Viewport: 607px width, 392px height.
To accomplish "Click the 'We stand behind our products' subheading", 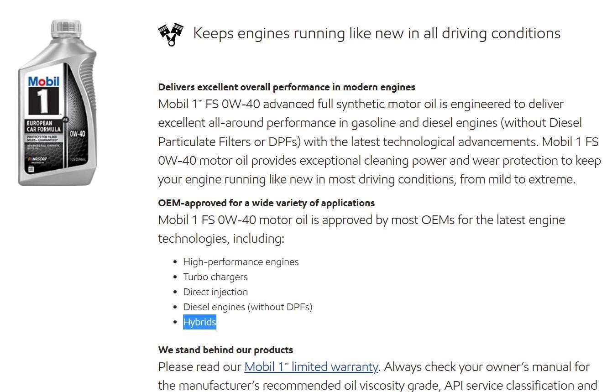I will pos(225,350).
